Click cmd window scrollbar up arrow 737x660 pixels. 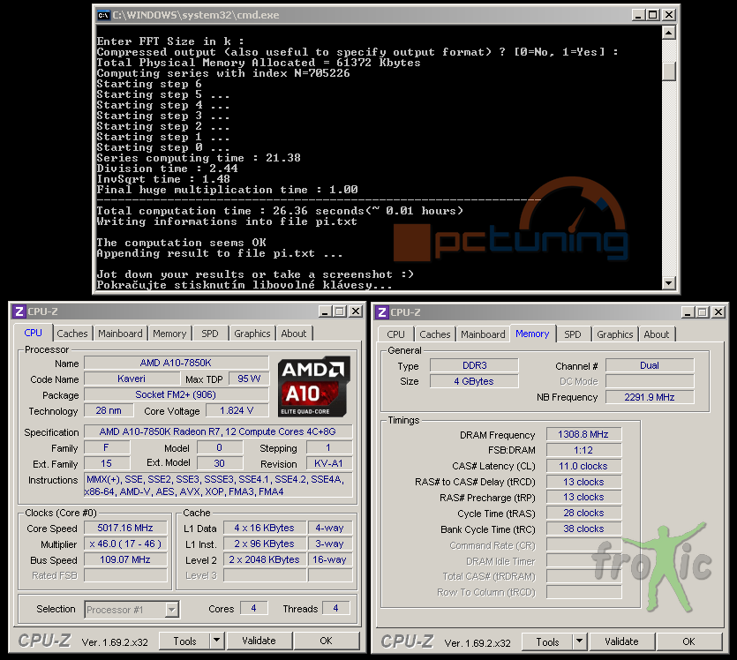coord(669,33)
